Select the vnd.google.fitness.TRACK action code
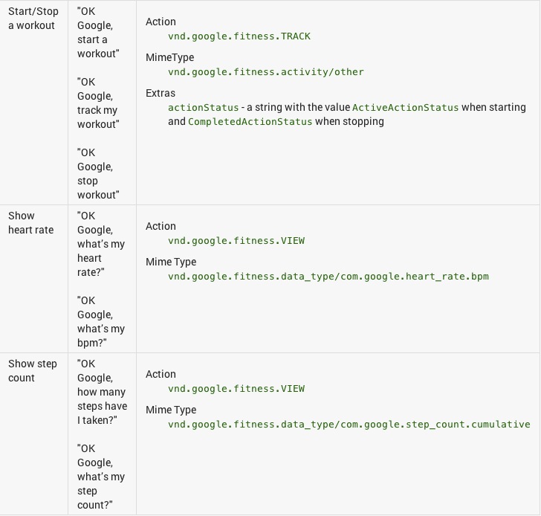The height and width of the screenshot is (516, 541). [239, 36]
